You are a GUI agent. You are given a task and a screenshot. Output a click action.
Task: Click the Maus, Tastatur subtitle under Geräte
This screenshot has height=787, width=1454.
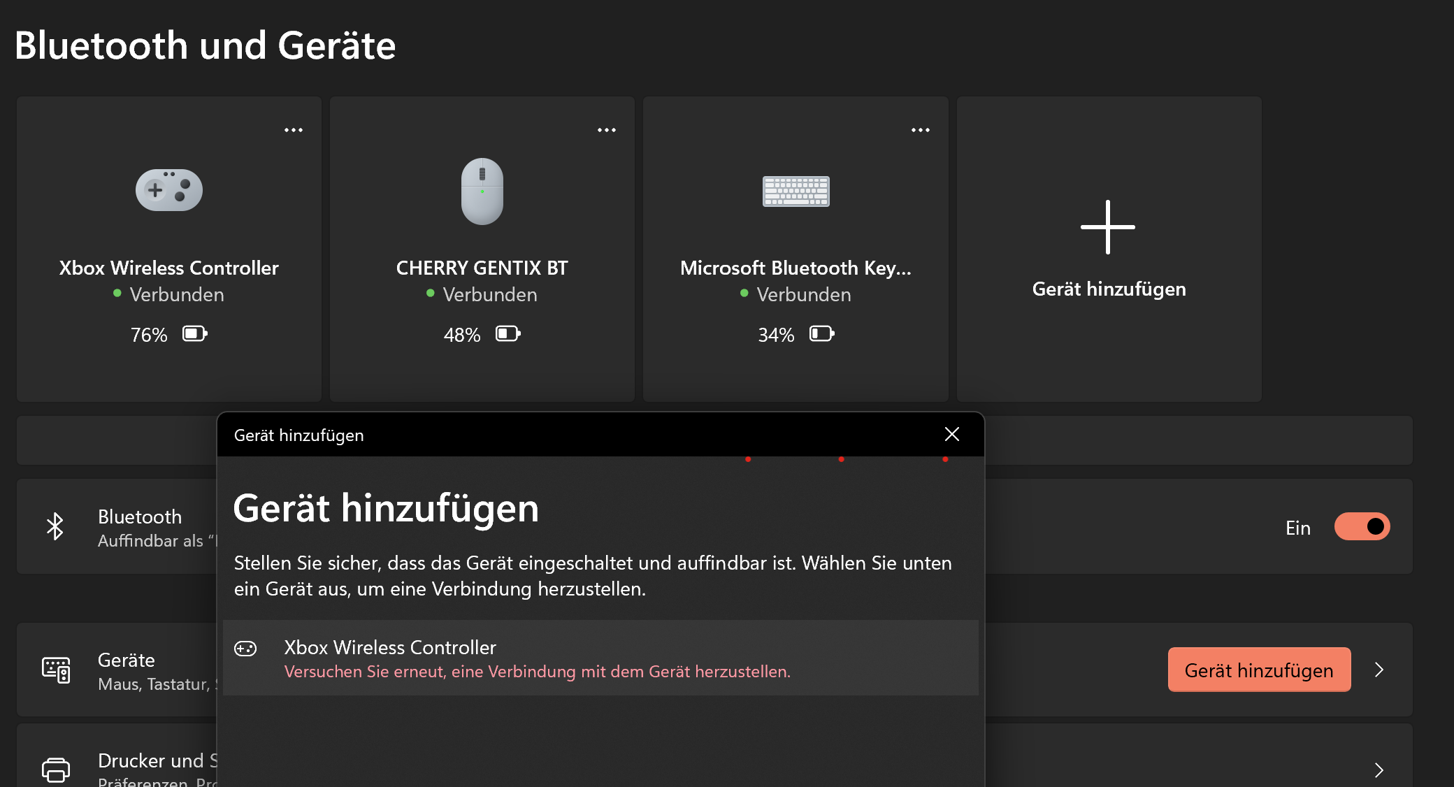point(157,684)
